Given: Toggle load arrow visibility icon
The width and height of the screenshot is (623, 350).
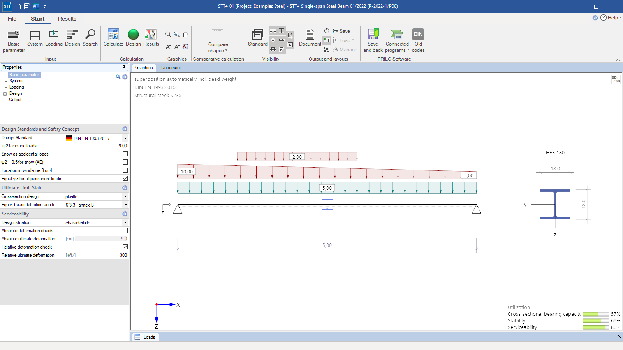Looking at the screenshot, I should [x=273, y=40].
